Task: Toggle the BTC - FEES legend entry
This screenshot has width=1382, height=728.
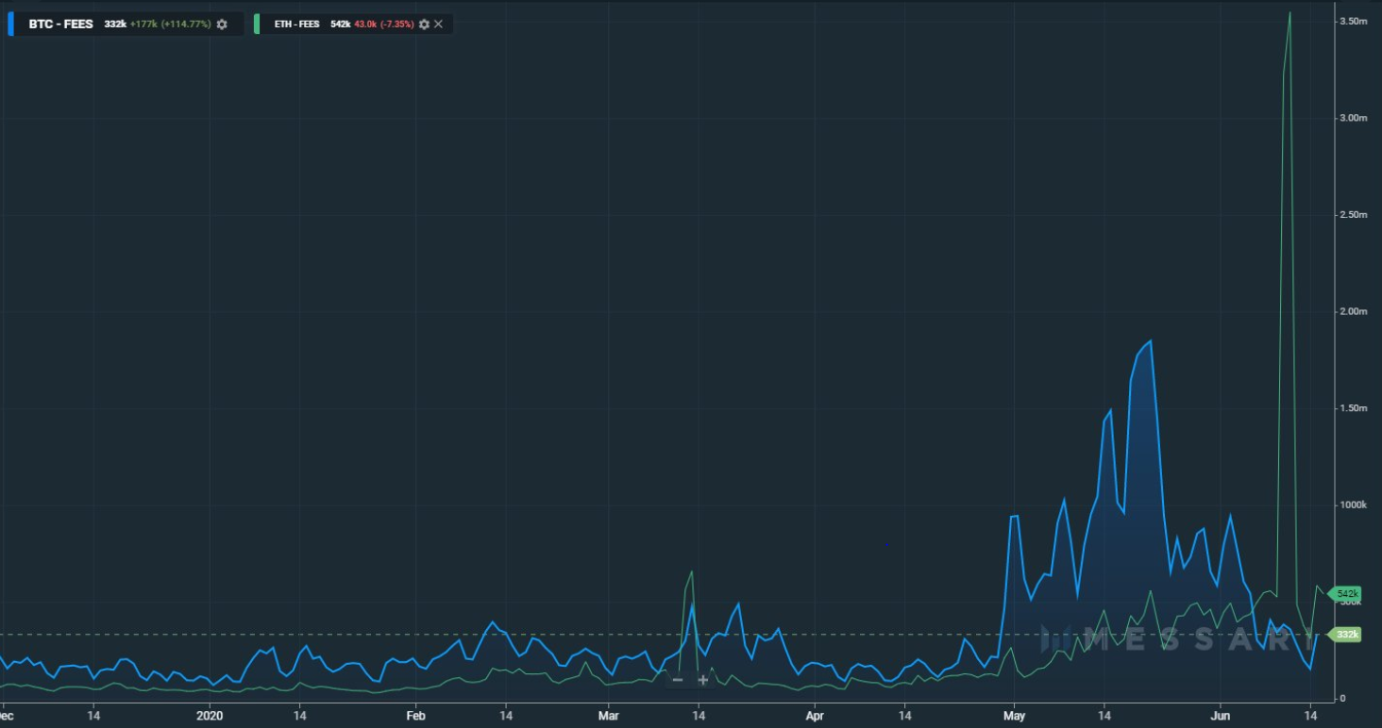Action: coord(59,24)
